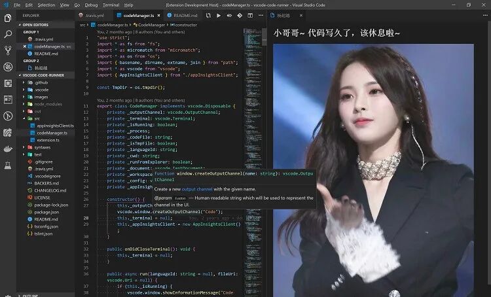Collapse the OPEN EDITORS section
The image size is (491, 297).
point(20,25)
